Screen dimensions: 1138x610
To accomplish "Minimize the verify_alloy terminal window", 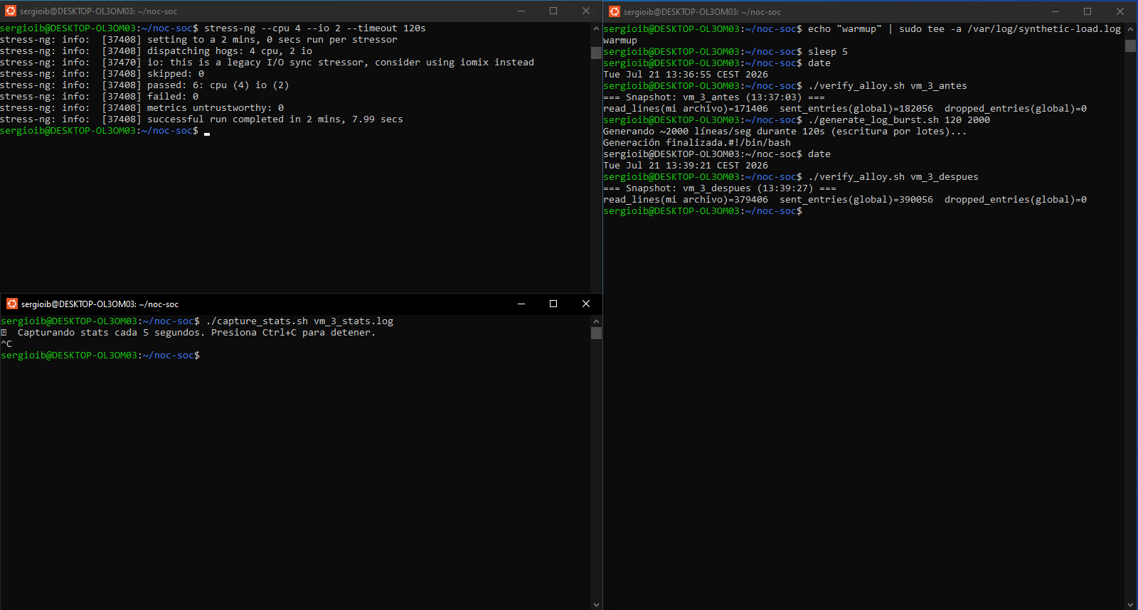I will tap(1055, 11).
